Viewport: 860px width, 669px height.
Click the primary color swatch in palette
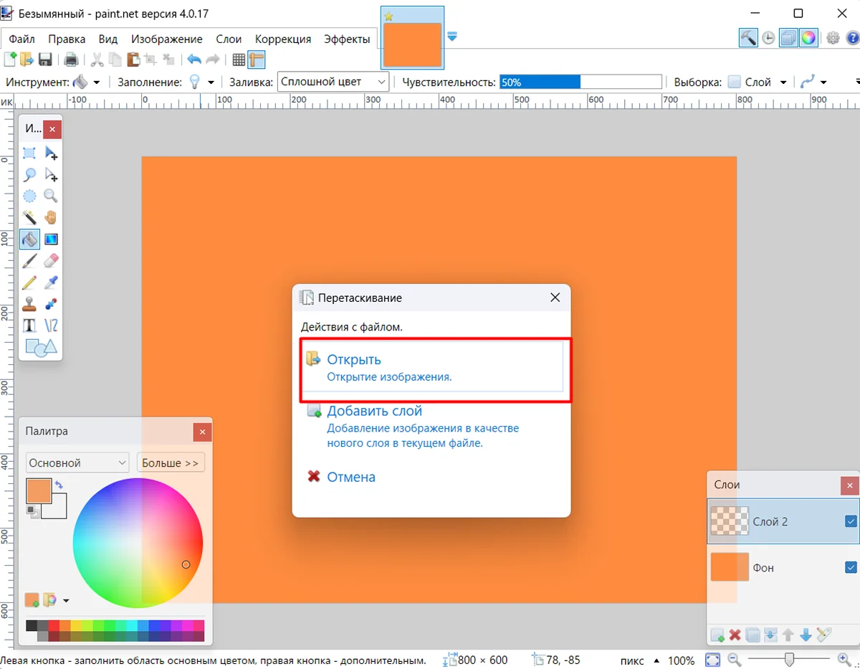pos(38,491)
